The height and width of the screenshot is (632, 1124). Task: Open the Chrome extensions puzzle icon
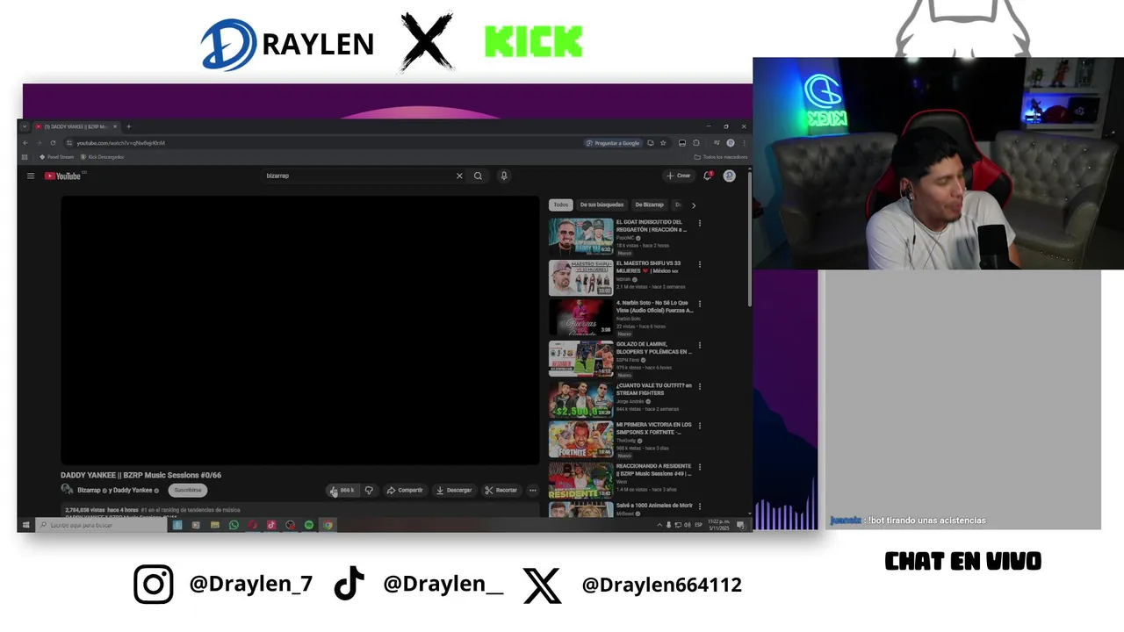tap(696, 143)
